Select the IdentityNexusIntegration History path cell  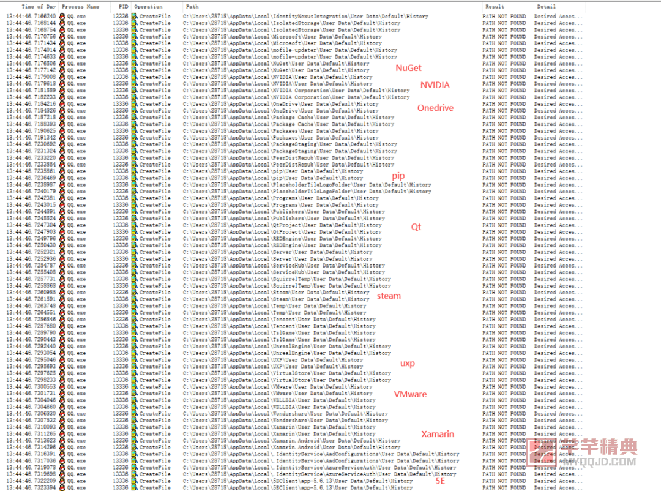305,17
